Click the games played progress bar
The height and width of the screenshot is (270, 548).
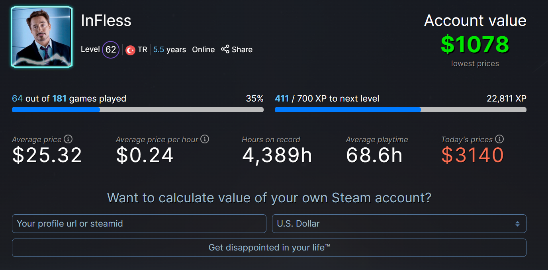[x=138, y=110]
